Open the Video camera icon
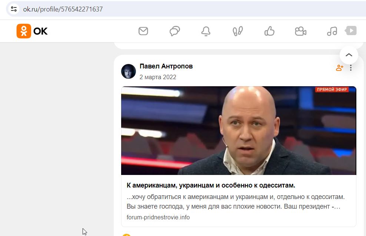Screen dimensions: 366x236 301,31
